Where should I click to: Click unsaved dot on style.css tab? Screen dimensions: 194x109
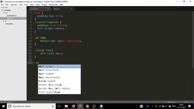[72, 9]
